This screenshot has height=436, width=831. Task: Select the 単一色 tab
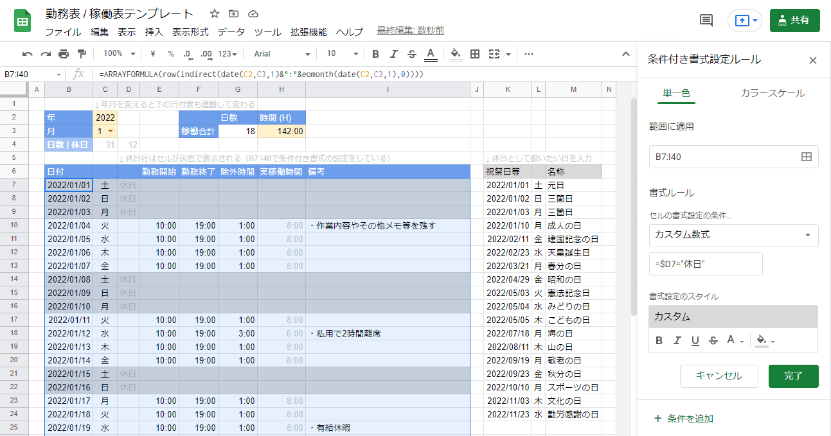tap(676, 93)
